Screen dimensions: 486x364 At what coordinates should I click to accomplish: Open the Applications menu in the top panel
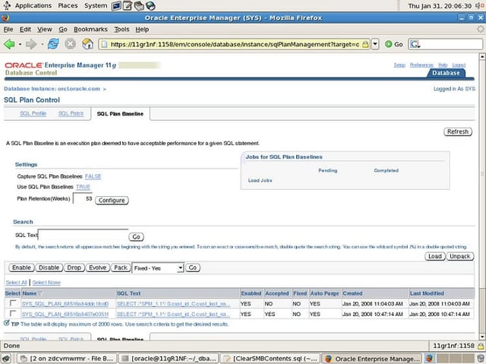click(x=33, y=5)
